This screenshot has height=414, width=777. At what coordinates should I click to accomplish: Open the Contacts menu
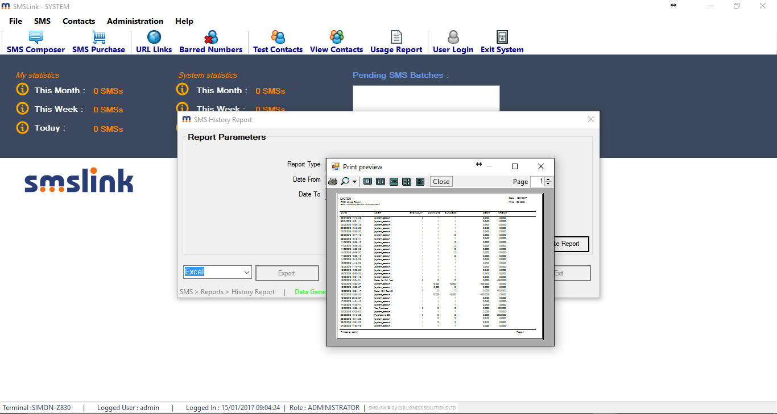[x=78, y=21]
